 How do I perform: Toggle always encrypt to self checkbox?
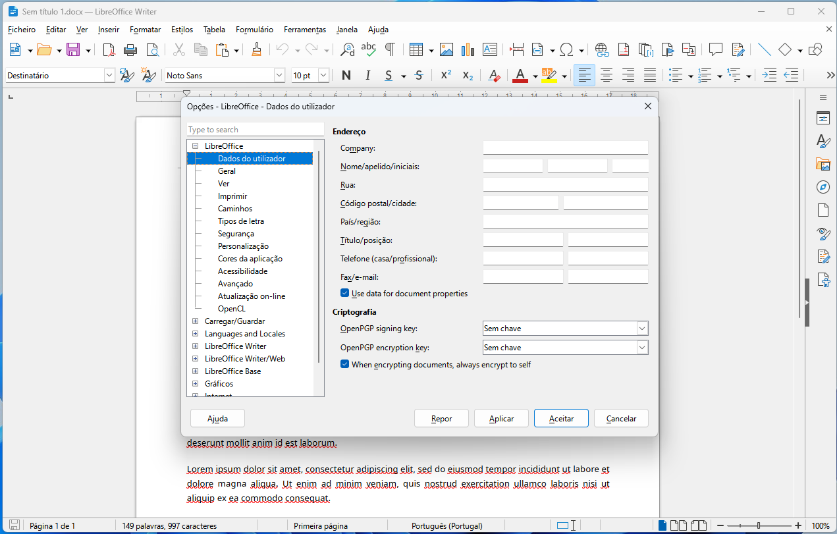click(x=344, y=364)
